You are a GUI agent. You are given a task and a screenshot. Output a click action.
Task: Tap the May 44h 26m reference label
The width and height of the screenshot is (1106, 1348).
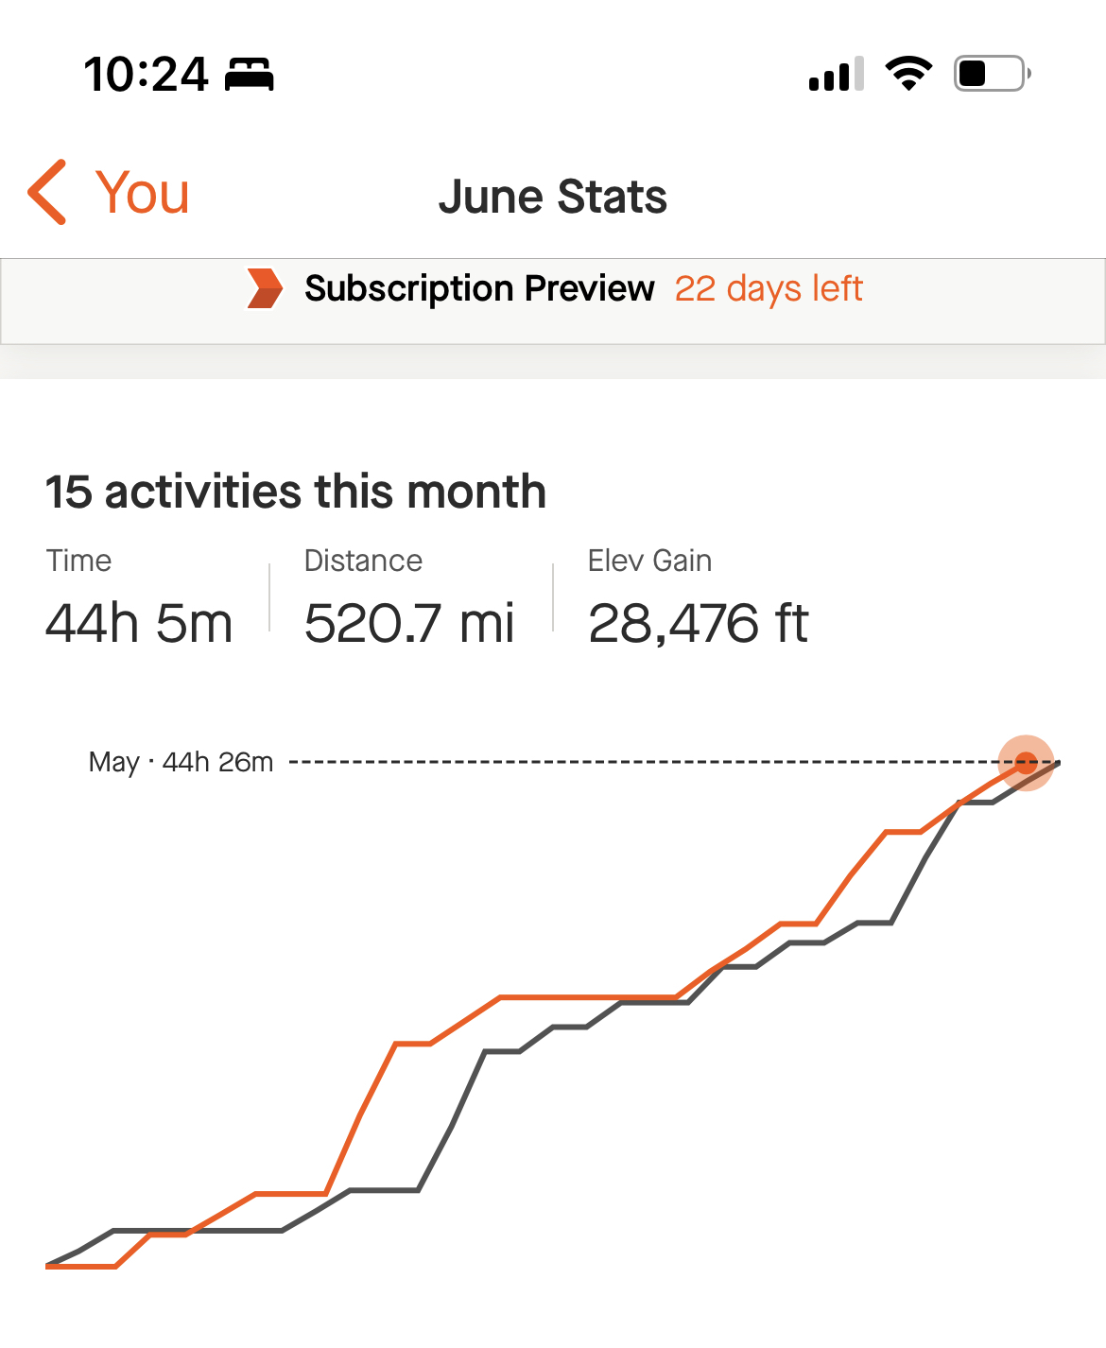181,762
